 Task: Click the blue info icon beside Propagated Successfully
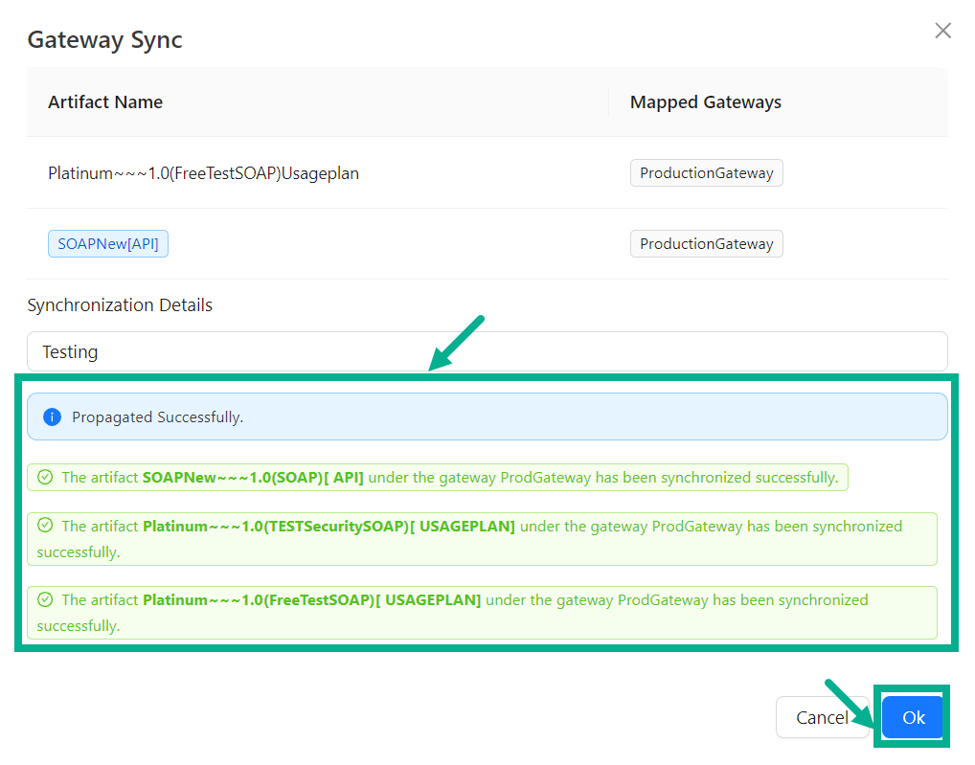[x=52, y=417]
